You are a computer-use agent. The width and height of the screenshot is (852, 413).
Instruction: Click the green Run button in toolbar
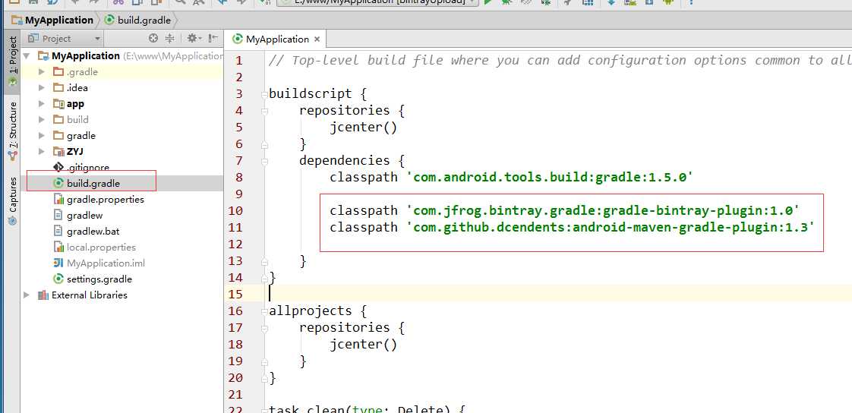click(488, 2)
